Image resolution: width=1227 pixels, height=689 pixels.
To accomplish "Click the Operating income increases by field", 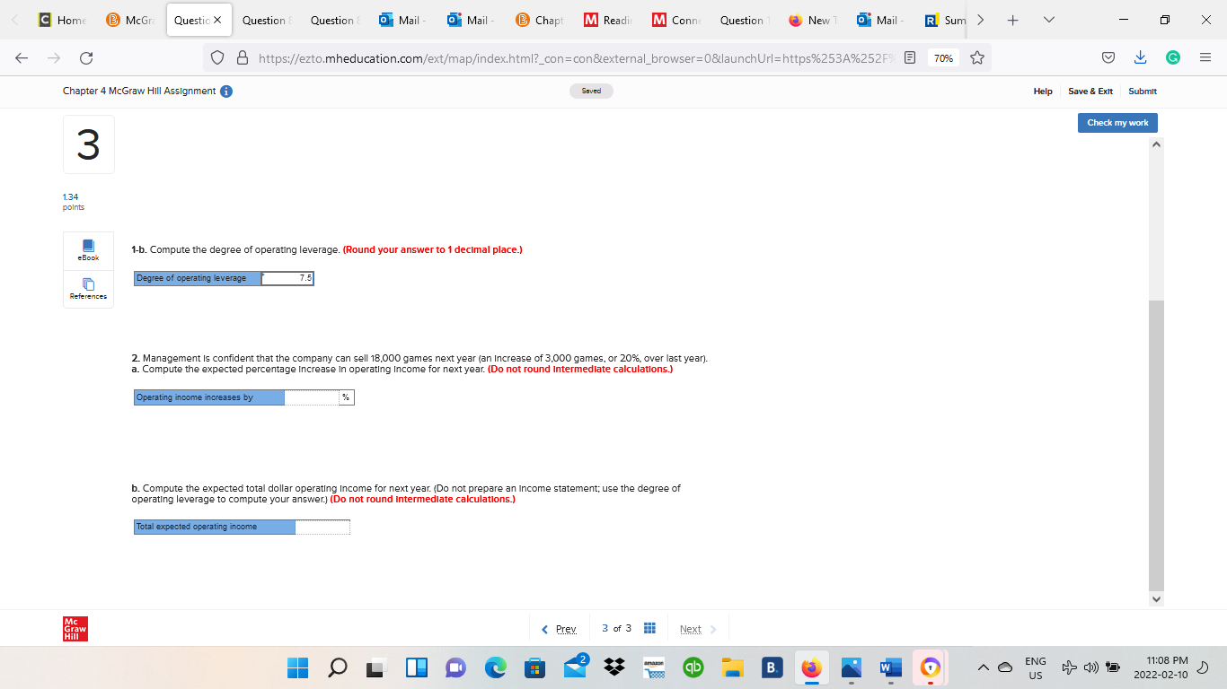I will (x=311, y=397).
